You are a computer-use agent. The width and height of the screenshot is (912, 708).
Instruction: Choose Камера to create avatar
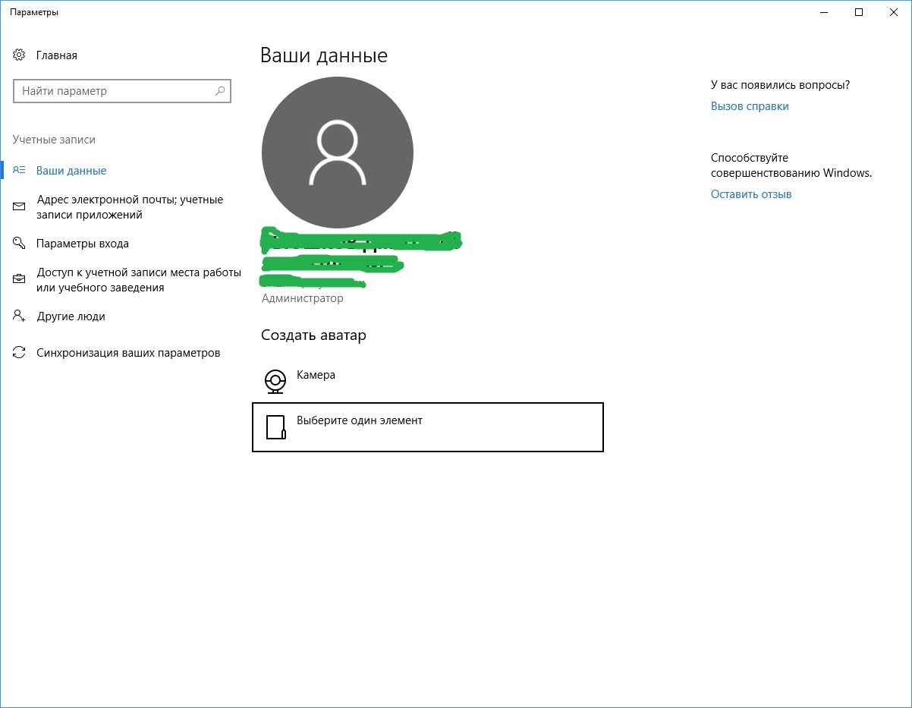click(x=316, y=375)
